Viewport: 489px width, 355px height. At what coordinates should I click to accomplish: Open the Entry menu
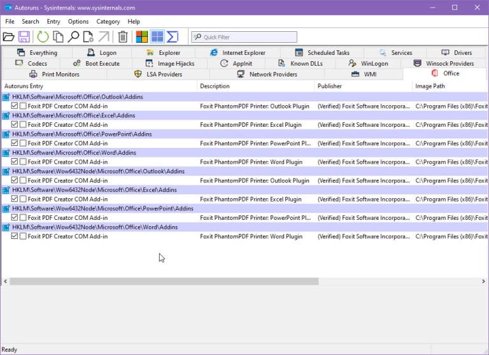53,22
